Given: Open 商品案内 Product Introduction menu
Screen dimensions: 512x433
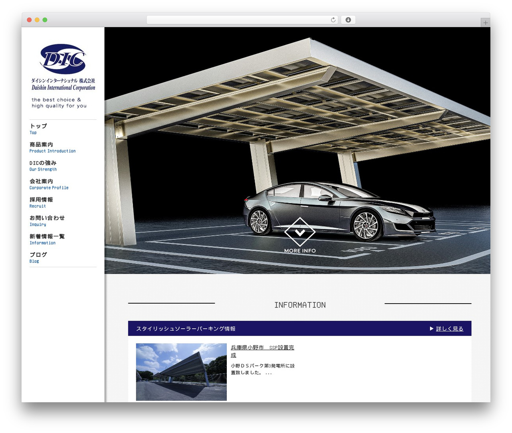Looking at the screenshot, I should 52,147.
